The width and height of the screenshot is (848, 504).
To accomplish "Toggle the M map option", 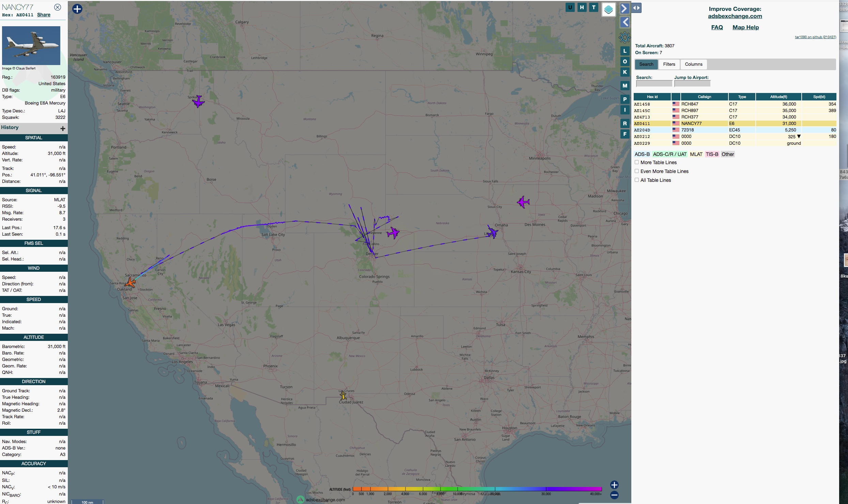I will 625,86.
